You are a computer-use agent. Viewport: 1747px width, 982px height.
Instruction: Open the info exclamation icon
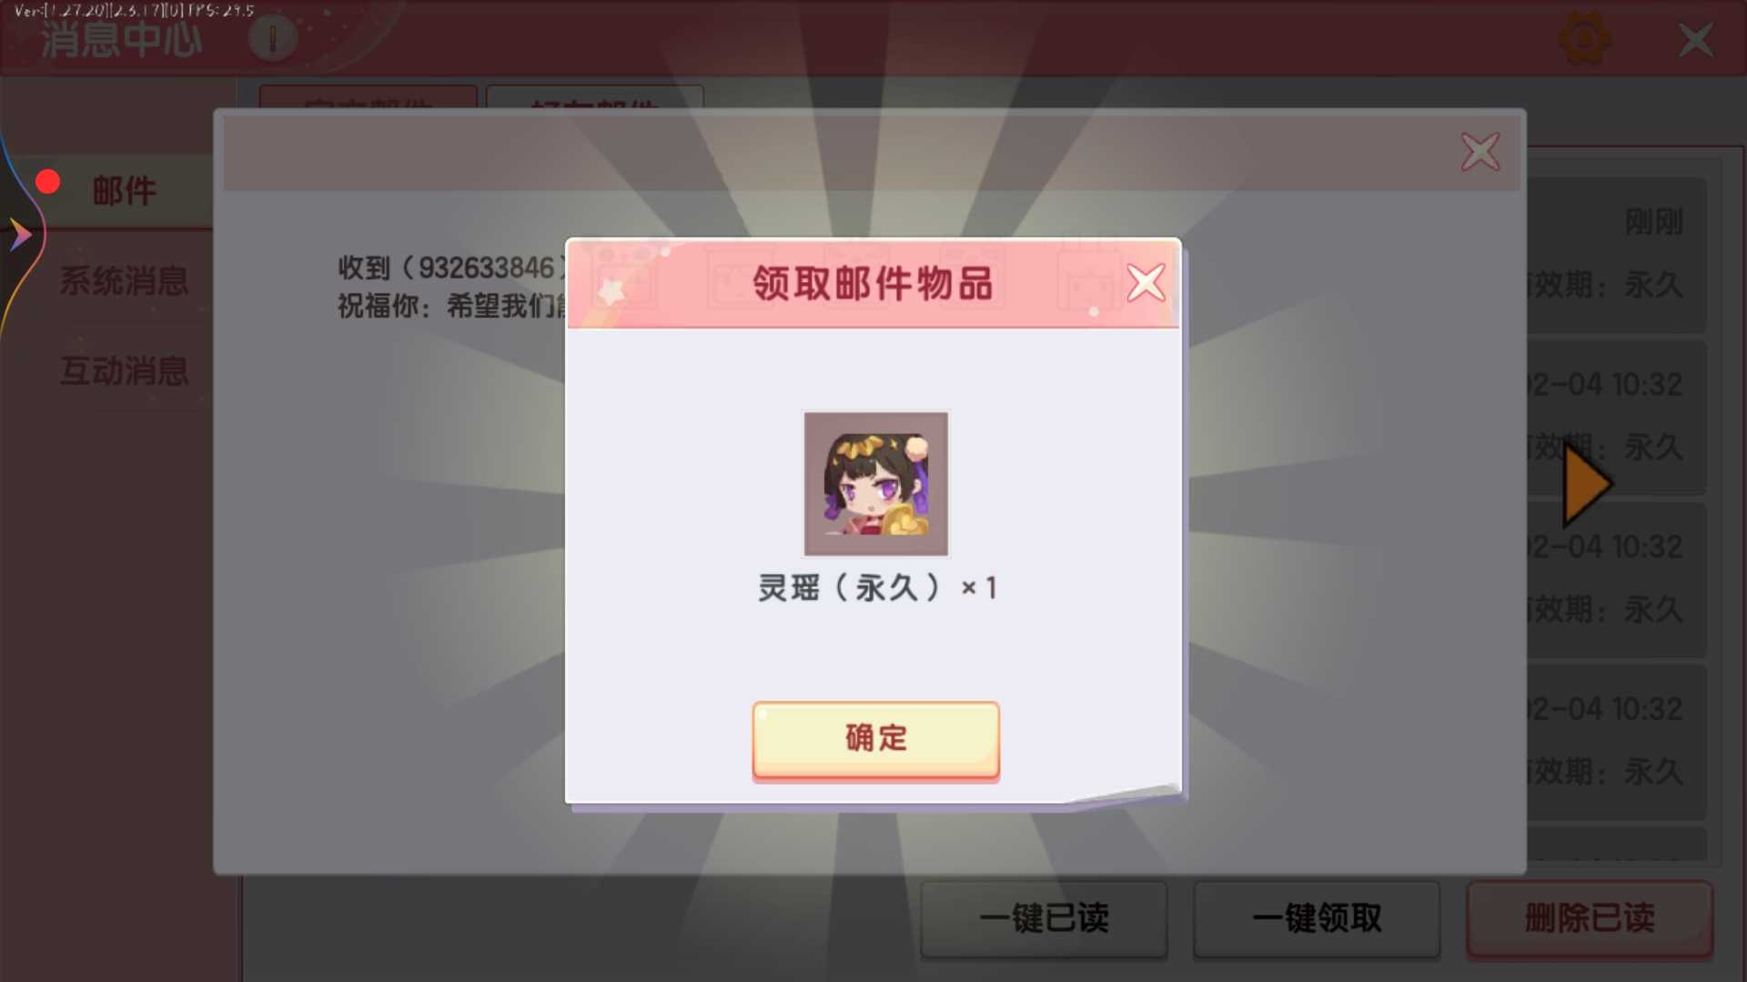pyautogui.click(x=272, y=38)
